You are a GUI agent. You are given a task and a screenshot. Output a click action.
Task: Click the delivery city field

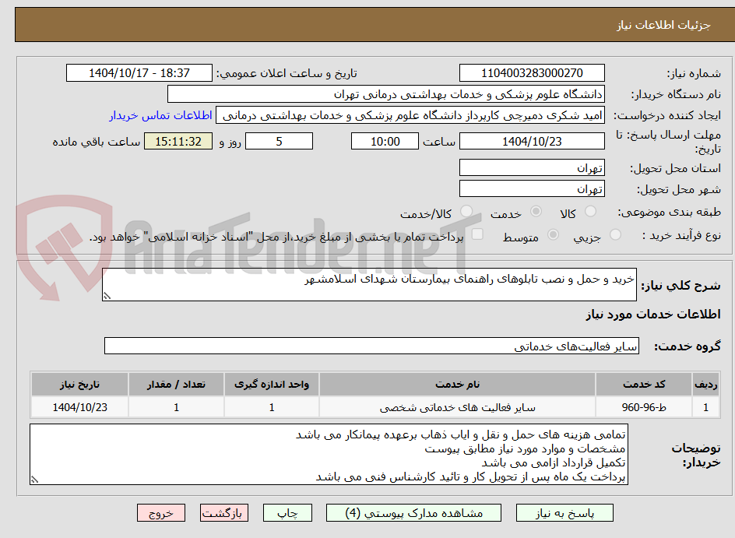532,188
